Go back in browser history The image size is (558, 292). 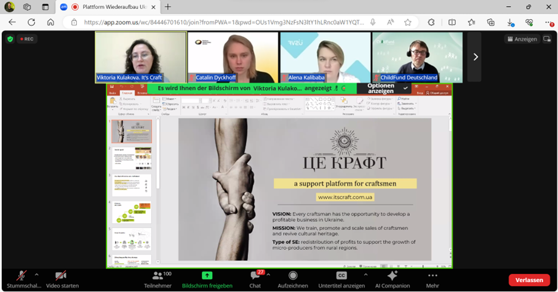click(x=12, y=22)
